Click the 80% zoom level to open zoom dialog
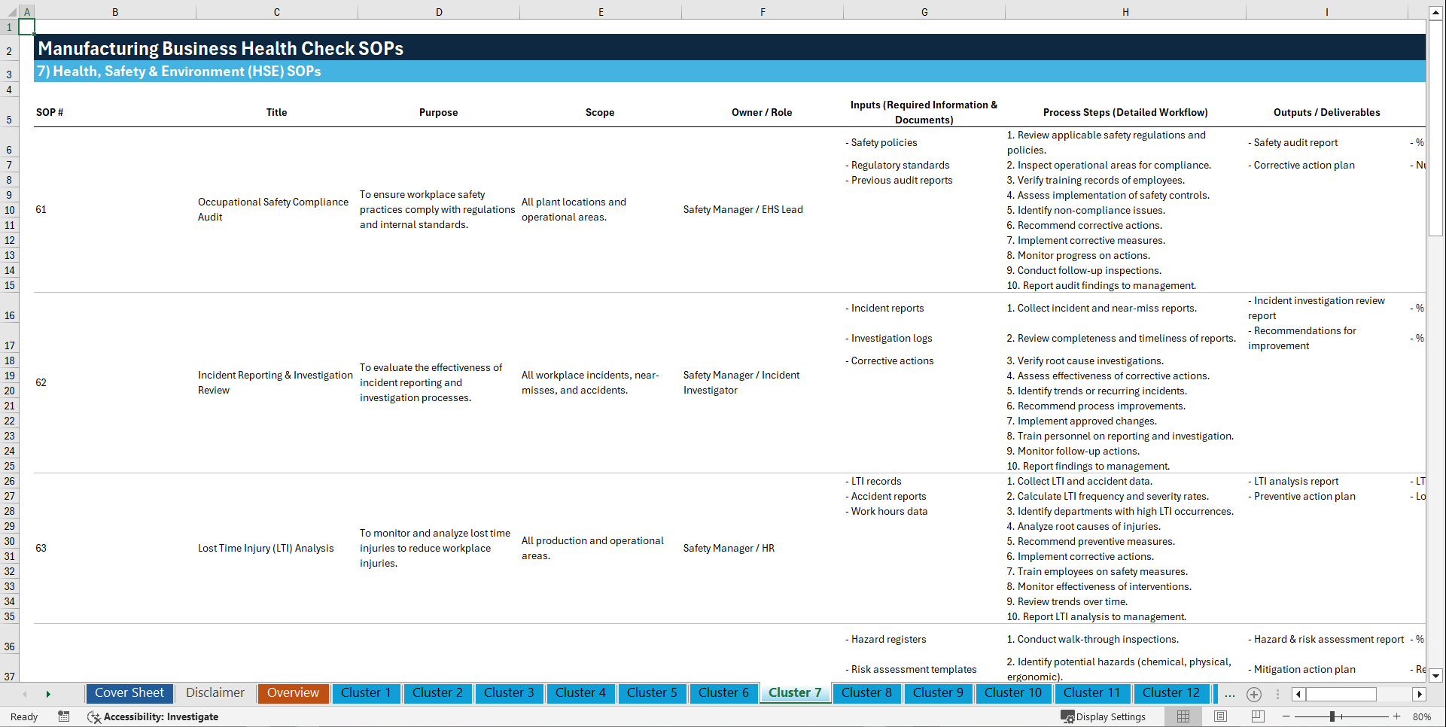Viewport: 1446px width, 727px height. 1421,716
